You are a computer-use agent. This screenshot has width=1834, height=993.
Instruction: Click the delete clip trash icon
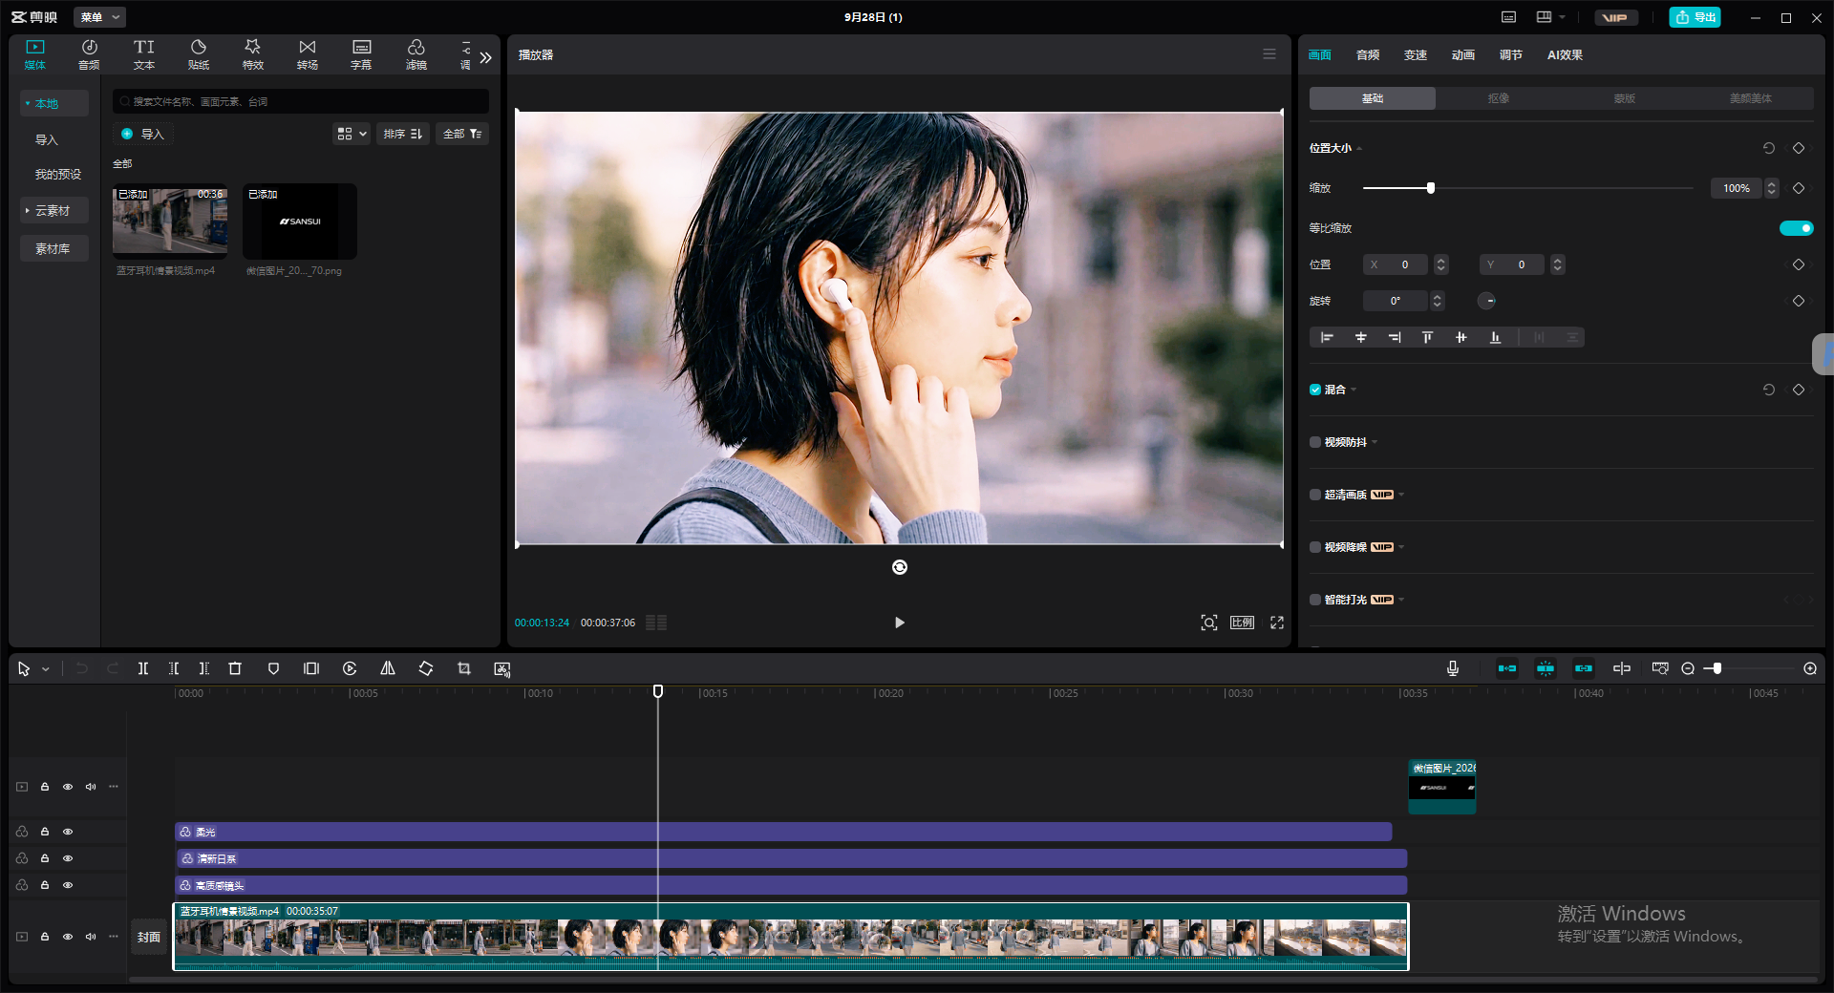[x=235, y=668]
